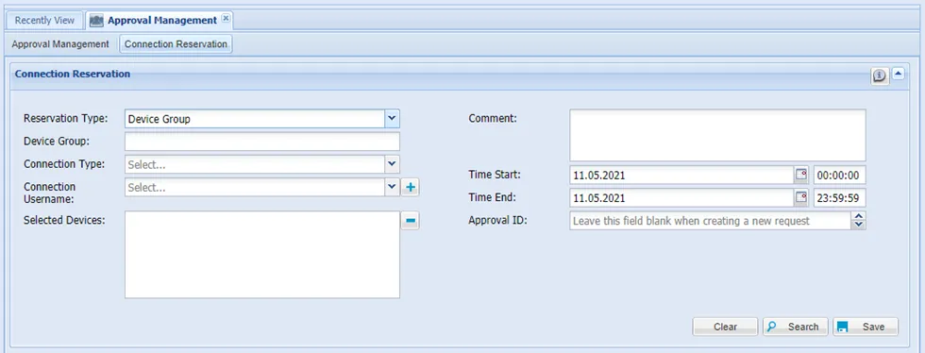This screenshot has height=353, width=925.
Task: Open the Approval Management sub-tab
Action: tap(60, 43)
